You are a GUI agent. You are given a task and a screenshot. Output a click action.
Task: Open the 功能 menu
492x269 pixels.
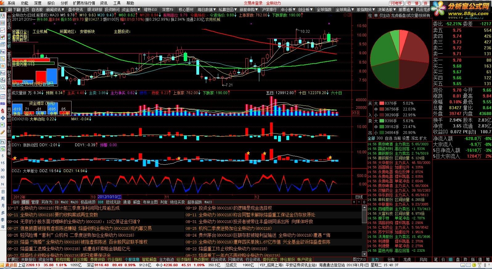click(25, 3)
